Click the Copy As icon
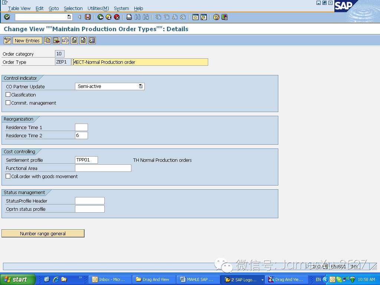 click(x=47, y=40)
